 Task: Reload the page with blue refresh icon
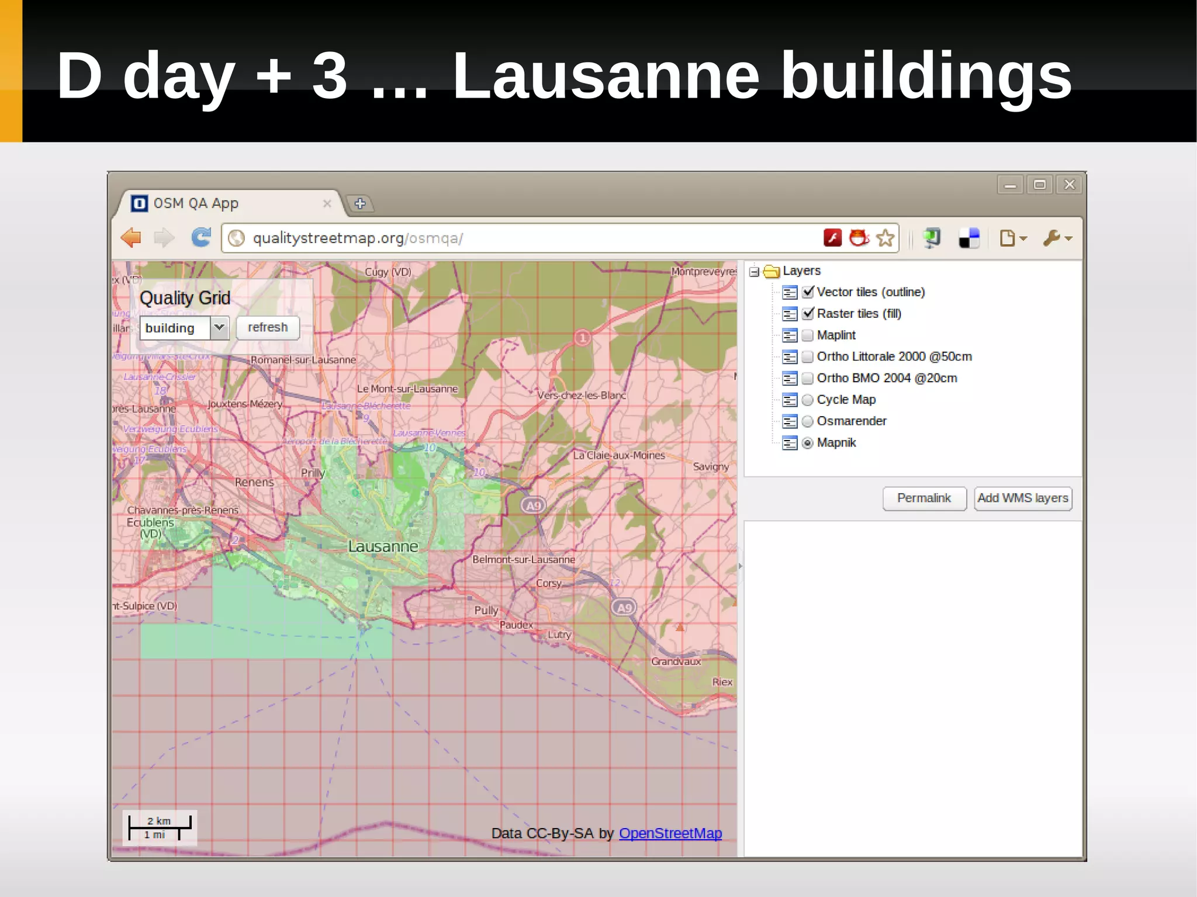[201, 237]
